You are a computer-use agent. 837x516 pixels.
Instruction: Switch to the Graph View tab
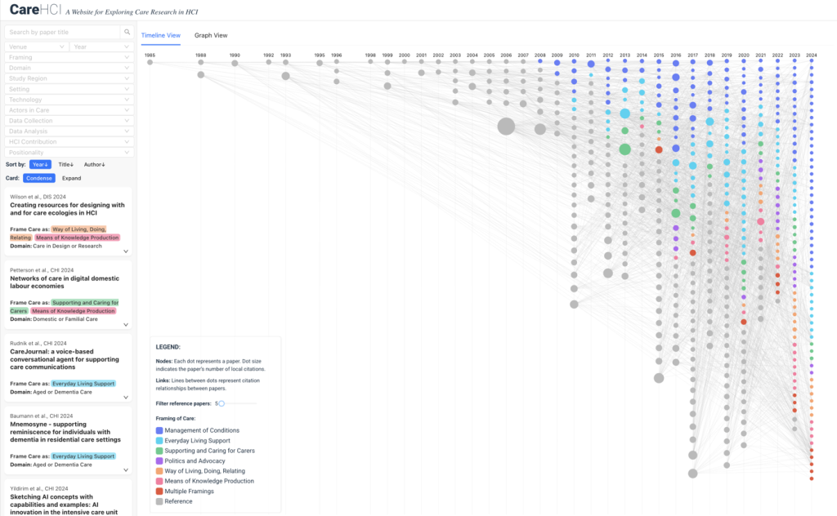(x=211, y=36)
